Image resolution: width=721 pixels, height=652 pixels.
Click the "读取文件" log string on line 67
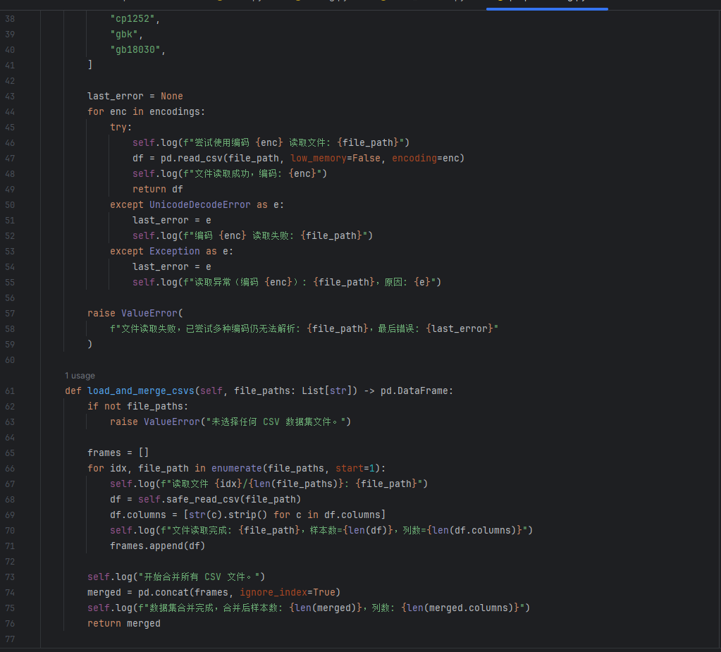pos(190,484)
